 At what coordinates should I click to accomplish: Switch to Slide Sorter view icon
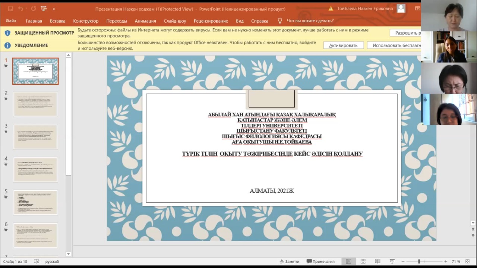[363, 261]
